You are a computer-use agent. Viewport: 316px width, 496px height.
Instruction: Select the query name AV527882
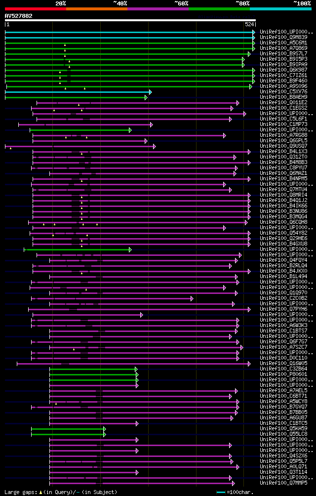(18, 16)
